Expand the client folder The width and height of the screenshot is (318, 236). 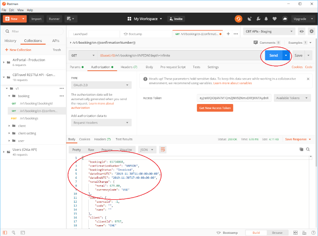coord(9,126)
